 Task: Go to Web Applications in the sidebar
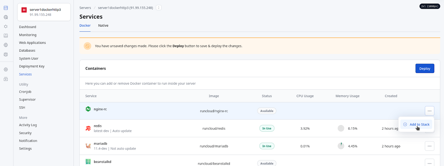pos(32,43)
